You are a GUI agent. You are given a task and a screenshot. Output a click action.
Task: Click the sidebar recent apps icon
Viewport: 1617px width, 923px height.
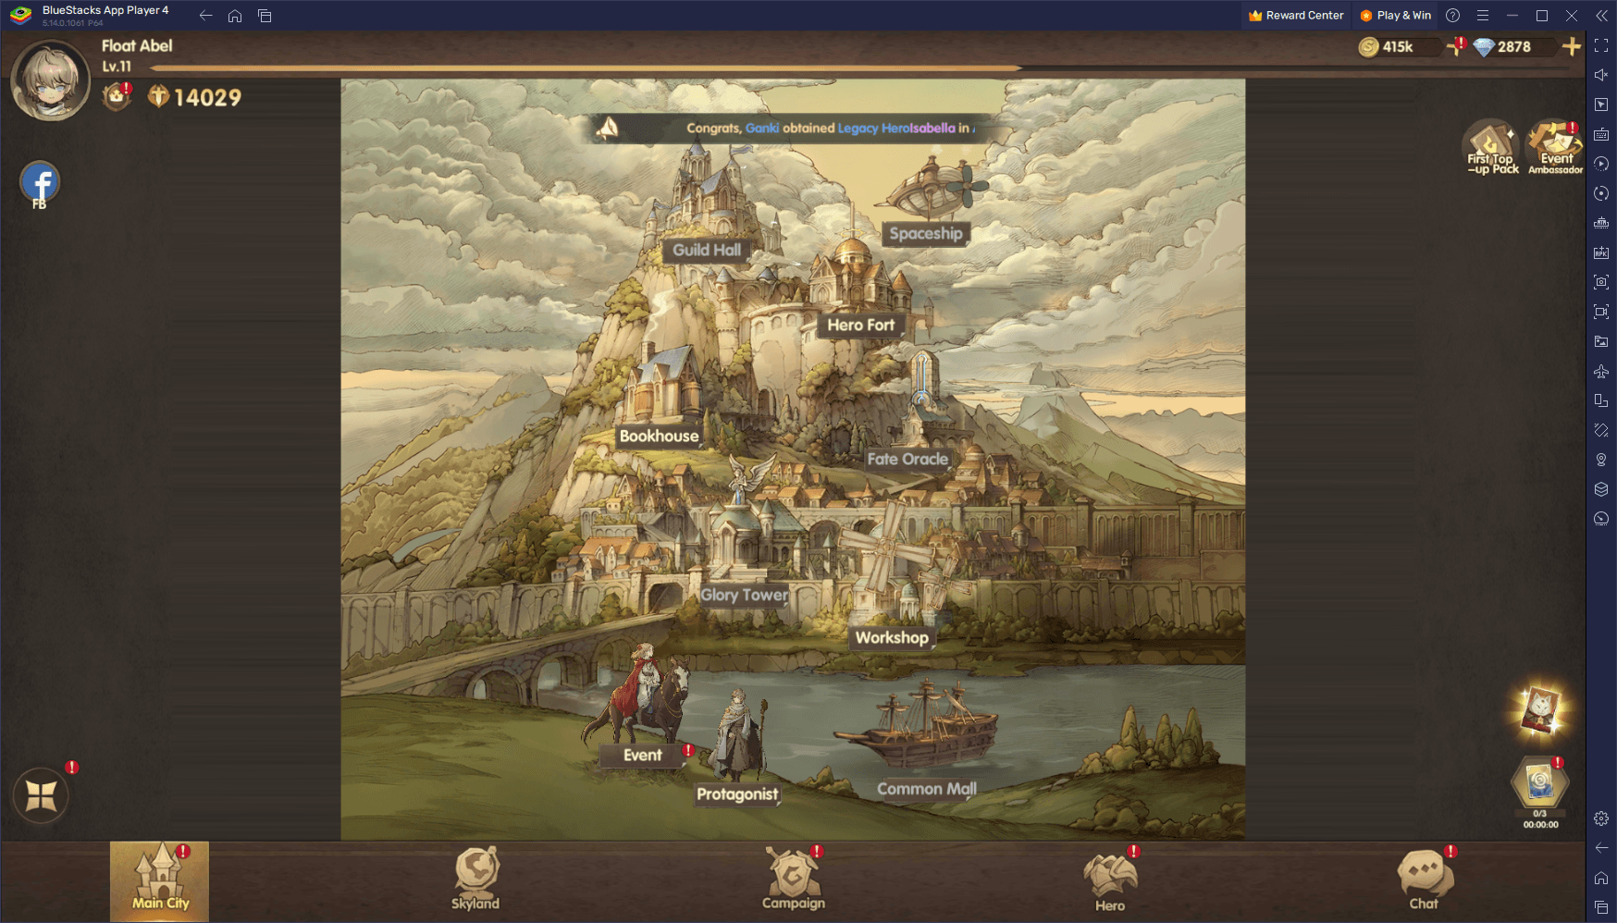1601,907
